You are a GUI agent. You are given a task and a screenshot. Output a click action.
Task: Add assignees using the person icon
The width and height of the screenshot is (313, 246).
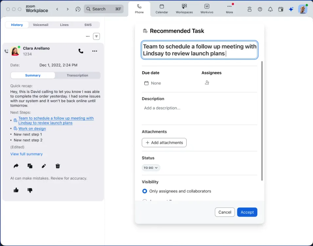click(207, 83)
